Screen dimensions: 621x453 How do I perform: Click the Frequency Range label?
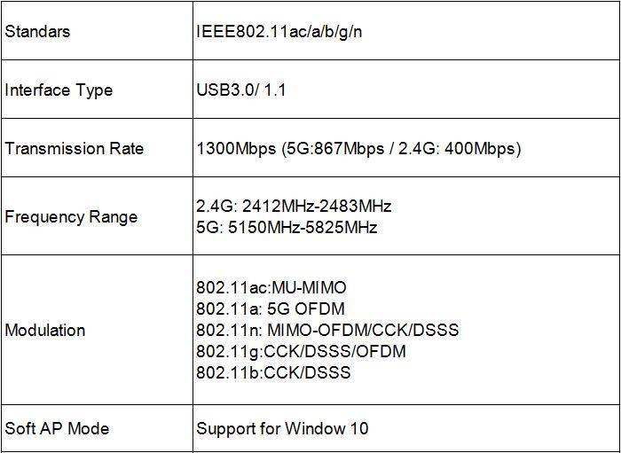pos(71,217)
